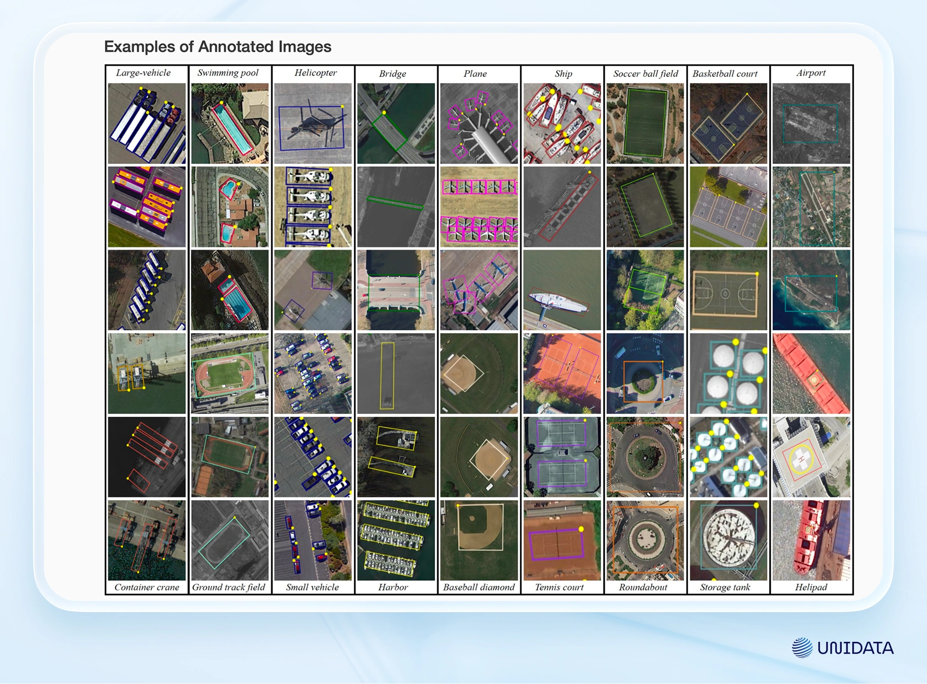Screen dimensions: 927x684
Task: Open the white yacht ship thumbnail
Action: [562, 290]
